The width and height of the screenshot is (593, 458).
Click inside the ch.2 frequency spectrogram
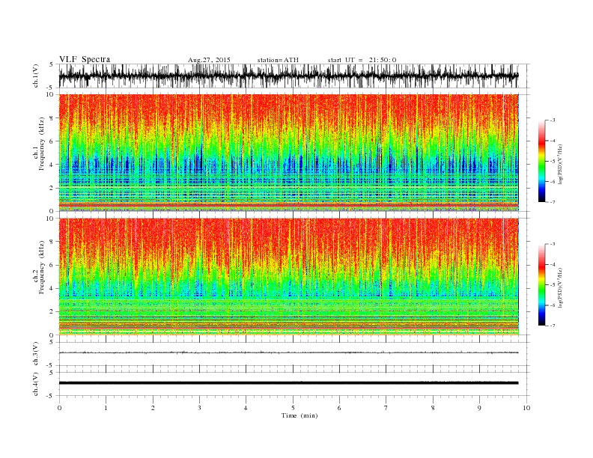tap(288, 277)
